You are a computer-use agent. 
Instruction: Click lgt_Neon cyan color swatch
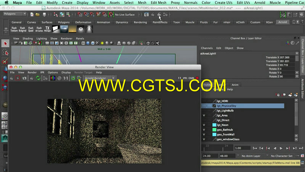(214, 125)
